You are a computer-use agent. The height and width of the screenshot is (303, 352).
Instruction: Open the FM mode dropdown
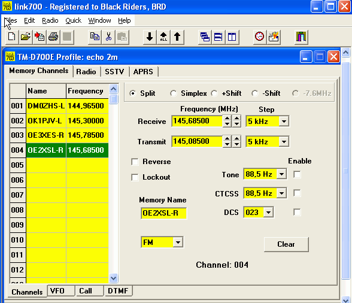[178, 243]
